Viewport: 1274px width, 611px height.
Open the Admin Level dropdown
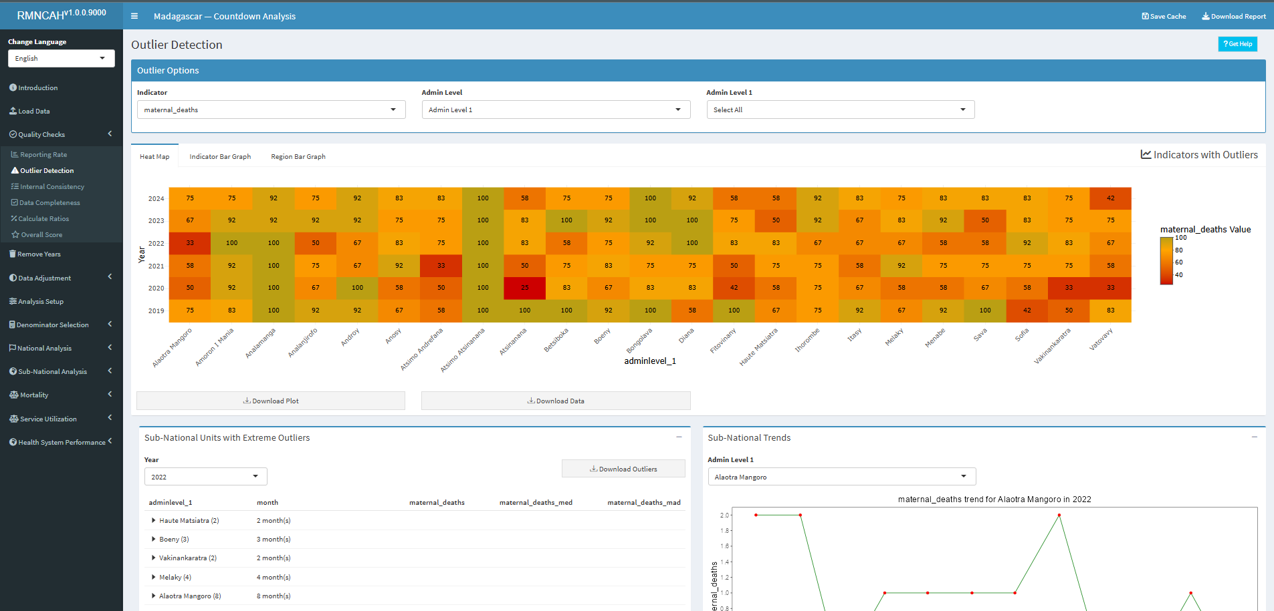pyautogui.click(x=556, y=110)
